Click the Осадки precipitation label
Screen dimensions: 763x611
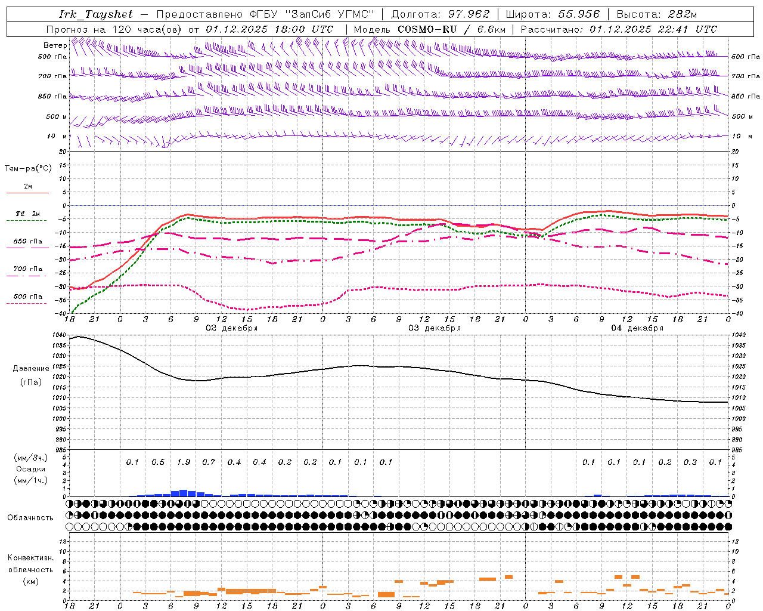click(x=31, y=469)
